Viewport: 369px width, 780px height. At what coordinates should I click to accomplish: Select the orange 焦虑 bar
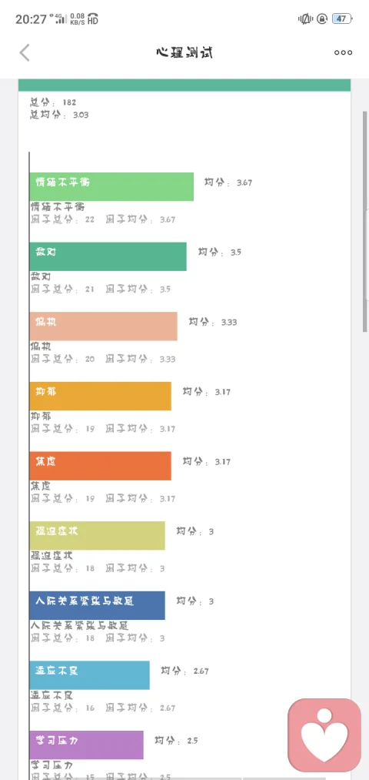point(100,466)
